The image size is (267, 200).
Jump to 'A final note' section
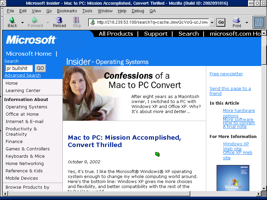[235, 127]
